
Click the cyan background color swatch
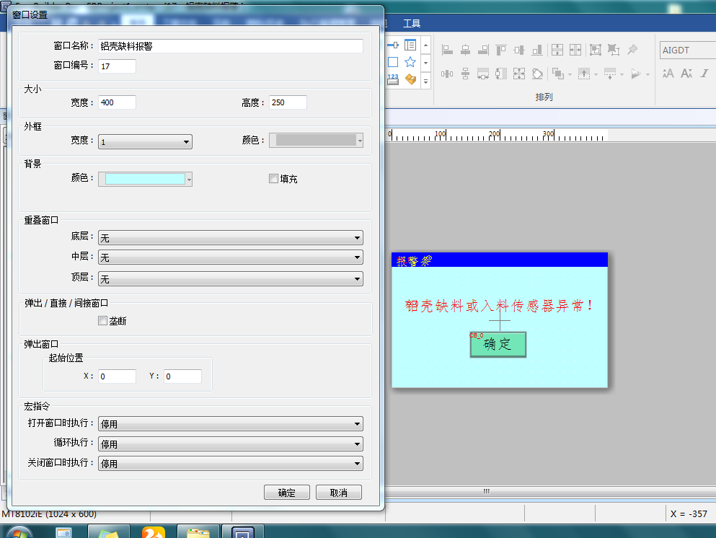[x=145, y=179]
